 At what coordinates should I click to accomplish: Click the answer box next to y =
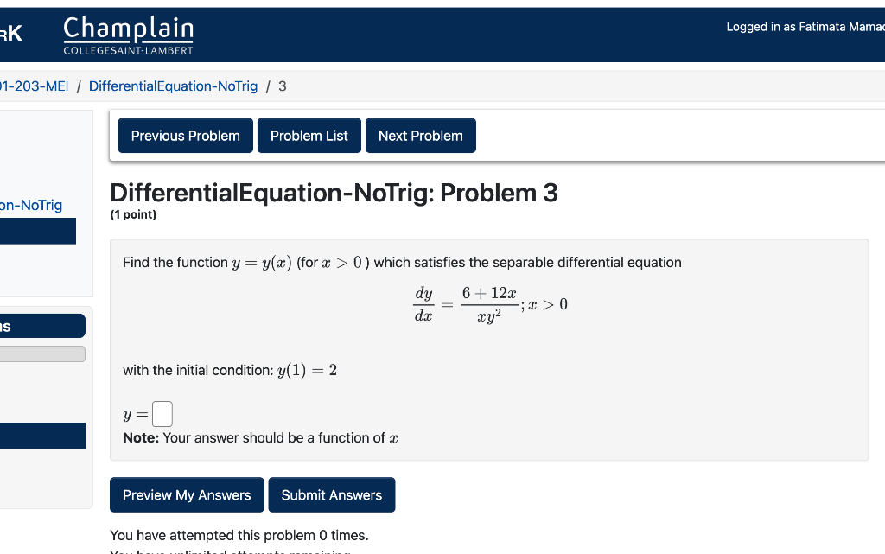point(162,413)
